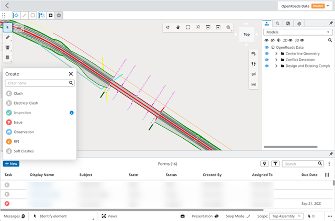
Task: Focus the Forms Search field
Action: (x=303, y=164)
